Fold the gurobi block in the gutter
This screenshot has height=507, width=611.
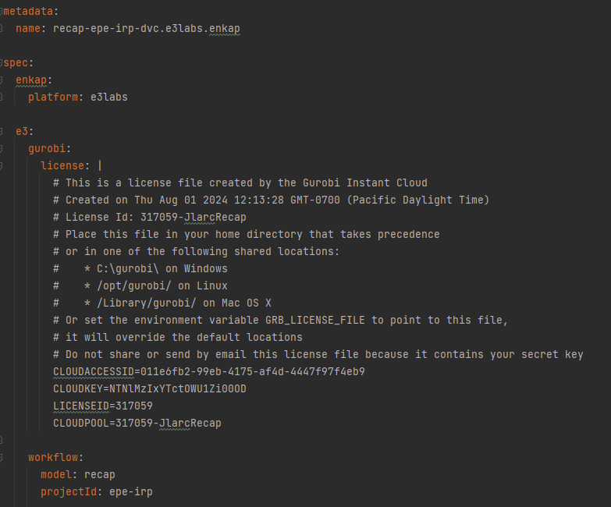point(1,148)
